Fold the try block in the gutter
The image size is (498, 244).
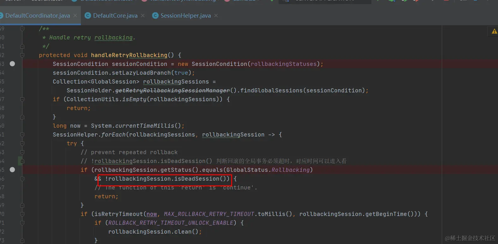(x=22, y=143)
